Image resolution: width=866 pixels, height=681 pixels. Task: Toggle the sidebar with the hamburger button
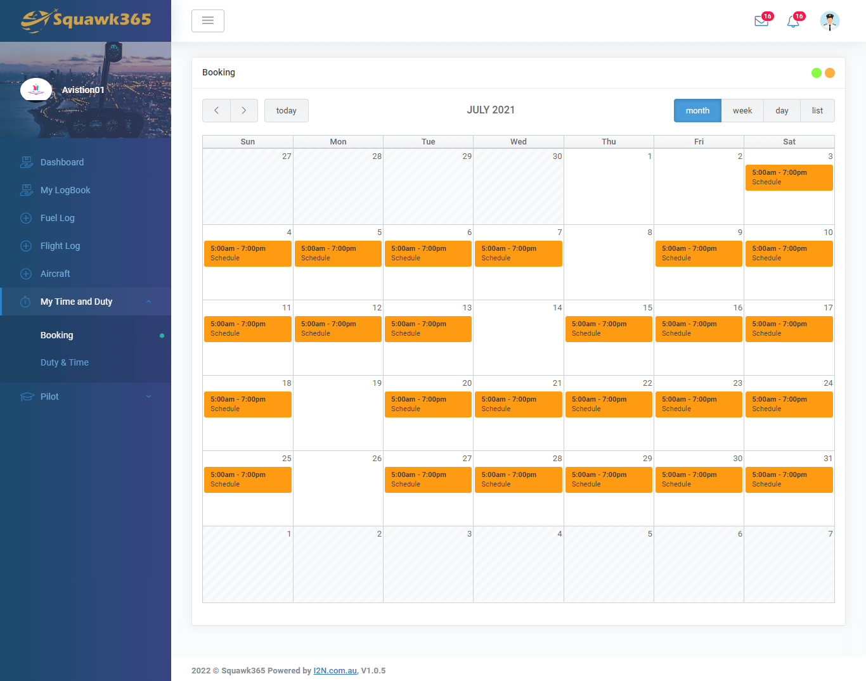[208, 20]
